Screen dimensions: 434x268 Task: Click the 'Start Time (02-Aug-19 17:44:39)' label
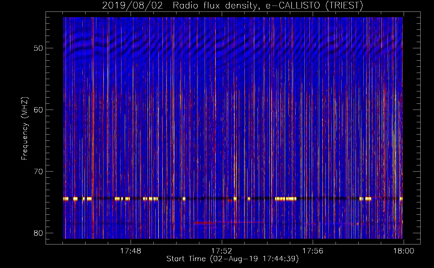click(x=233, y=259)
